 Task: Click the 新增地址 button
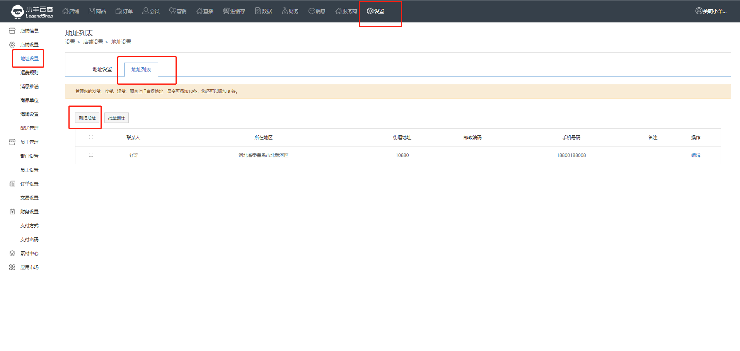[87, 118]
